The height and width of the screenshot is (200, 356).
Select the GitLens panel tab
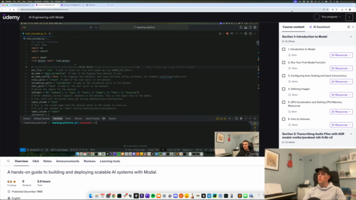point(78,118)
